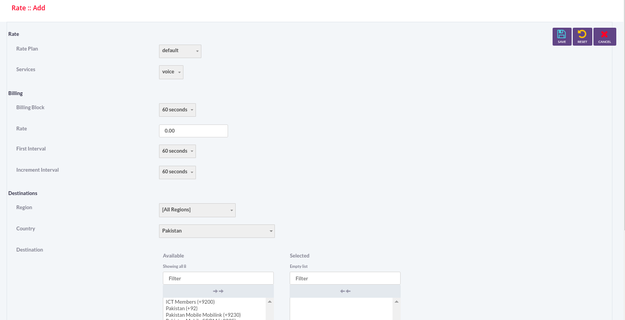Open the Country Pakistan dropdown

(x=217, y=231)
